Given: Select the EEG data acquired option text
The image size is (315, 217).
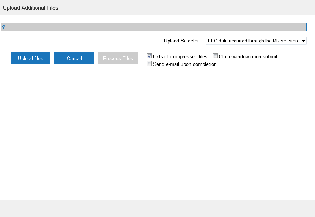Looking at the screenshot, I should (252, 41).
